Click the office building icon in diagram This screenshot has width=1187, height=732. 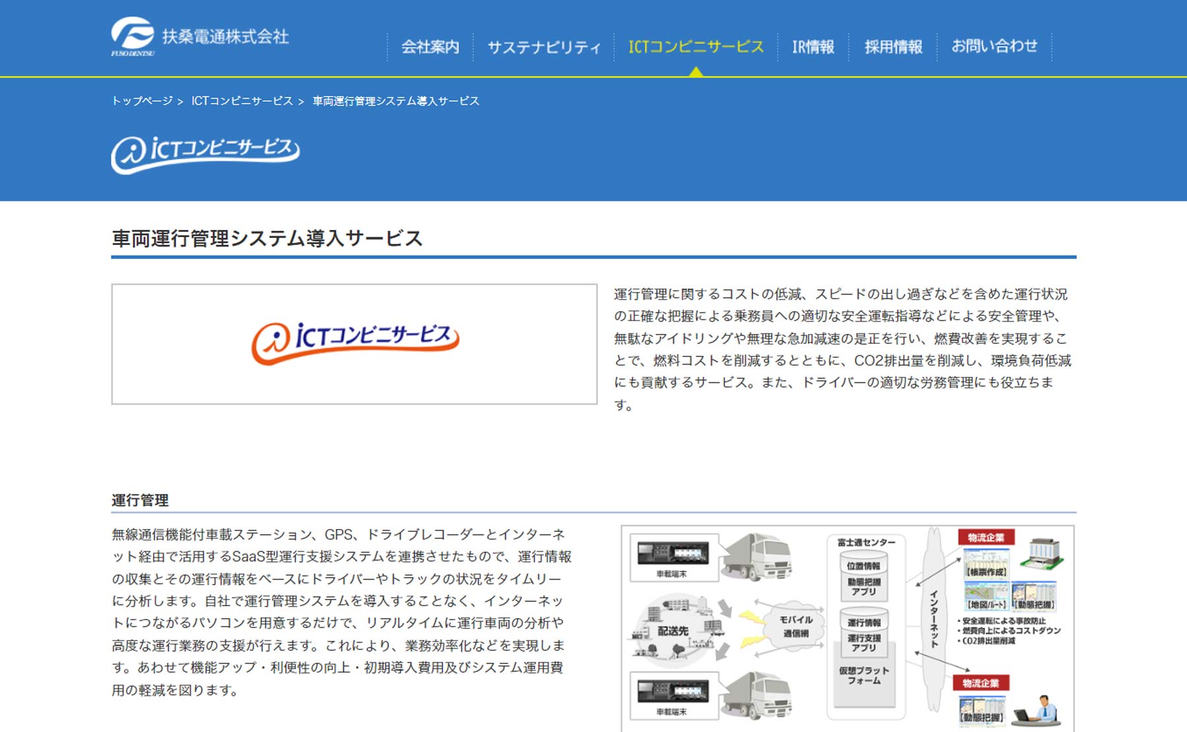point(1042,553)
